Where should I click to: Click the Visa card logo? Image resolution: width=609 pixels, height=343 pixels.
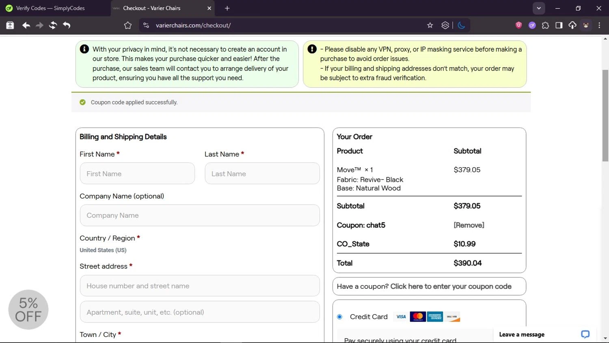click(x=401, y=317)
